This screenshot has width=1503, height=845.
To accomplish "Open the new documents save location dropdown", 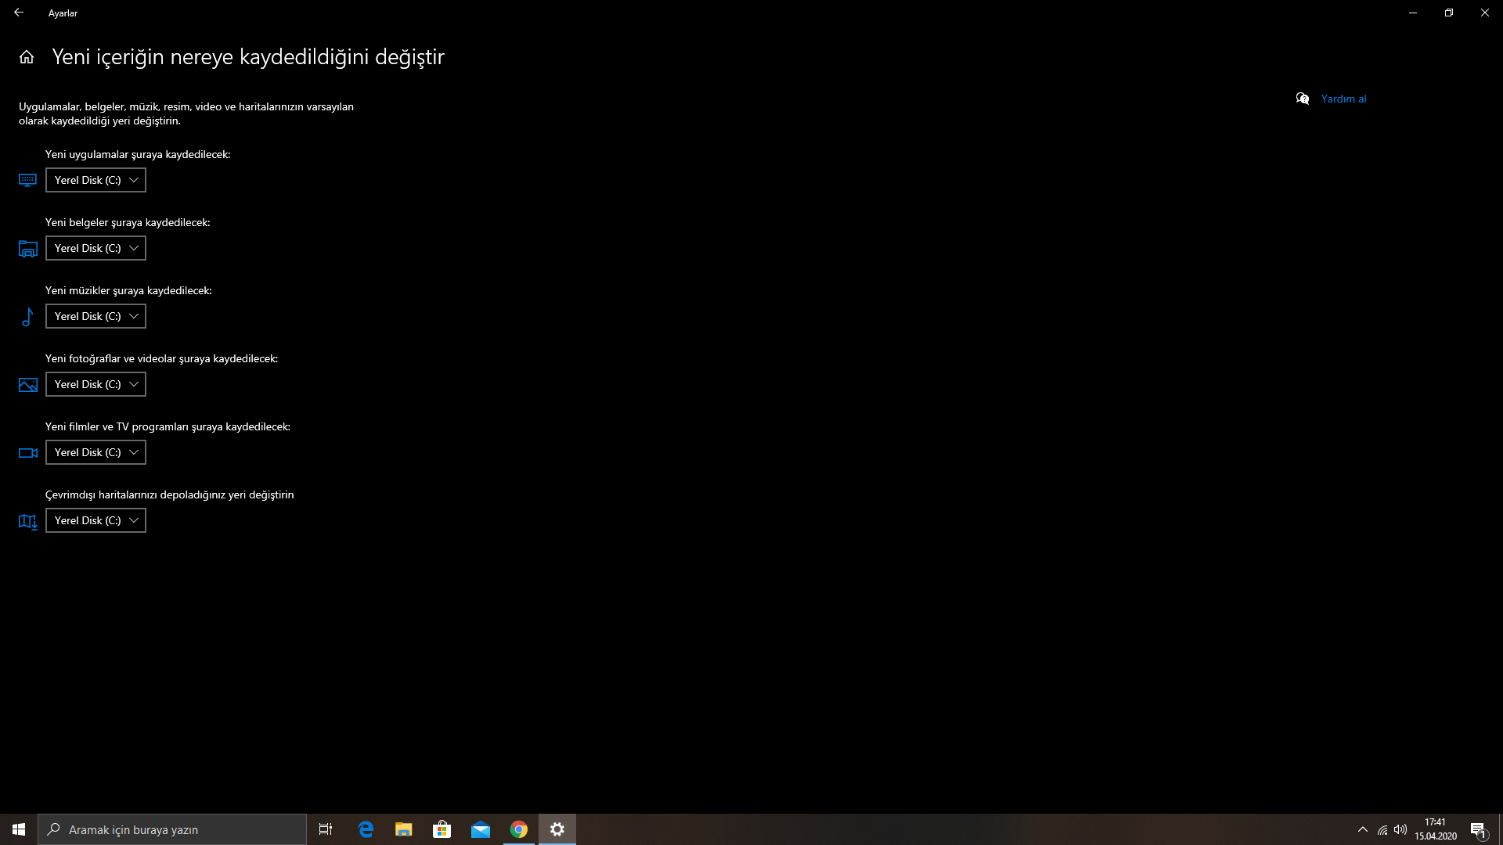I will pos(96,248).
